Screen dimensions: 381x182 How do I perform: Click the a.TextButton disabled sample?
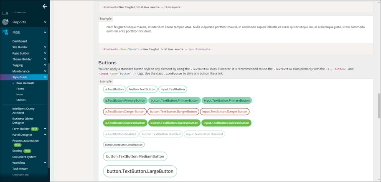[x=121, y=134]
